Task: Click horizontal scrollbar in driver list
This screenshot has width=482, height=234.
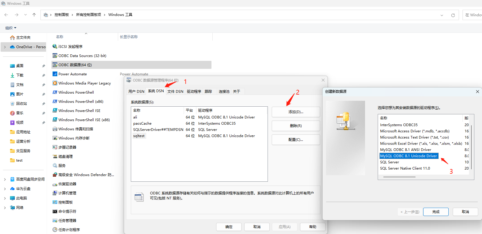Action: [x=399, y=177]
